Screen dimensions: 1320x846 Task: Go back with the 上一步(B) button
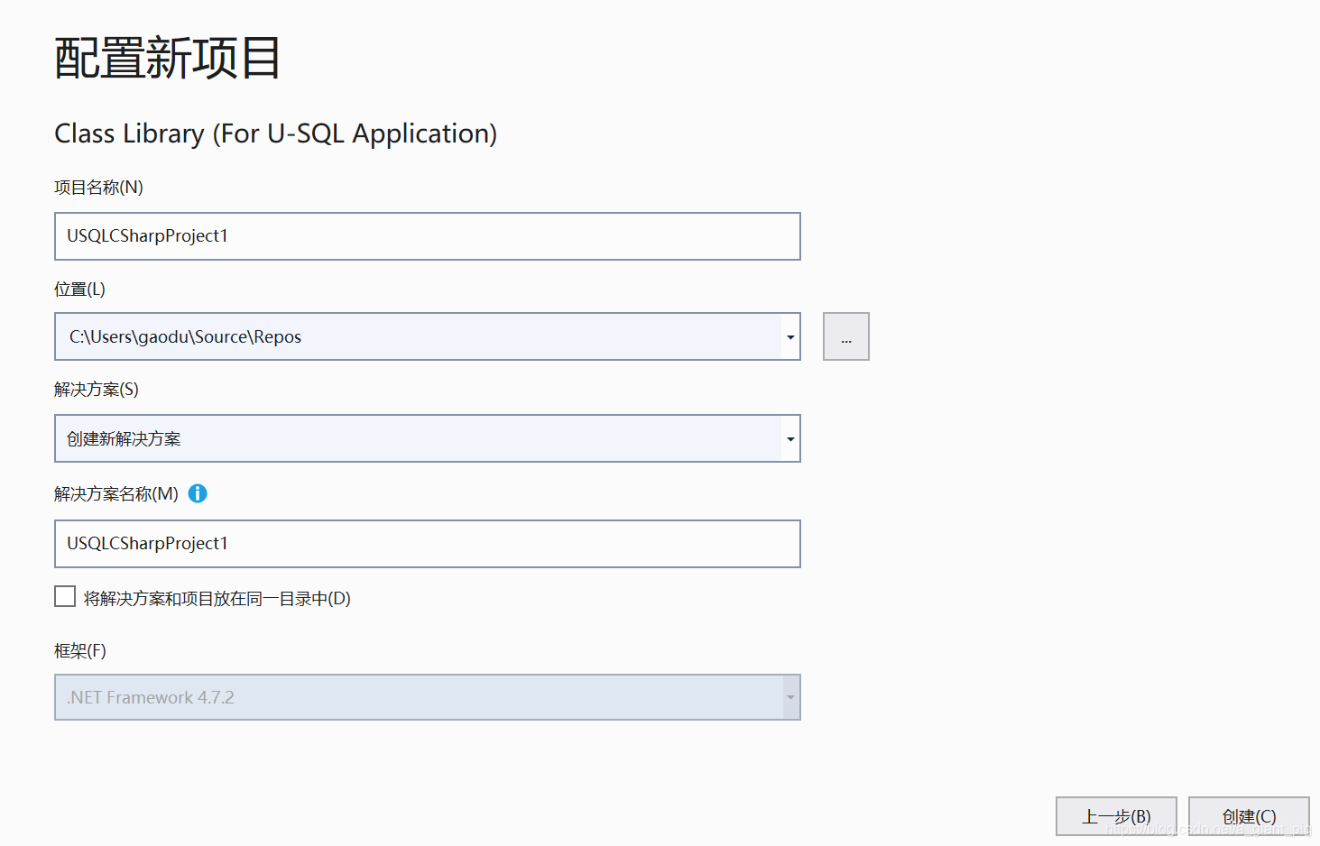pyautogui.click(x=1116, y=816)
